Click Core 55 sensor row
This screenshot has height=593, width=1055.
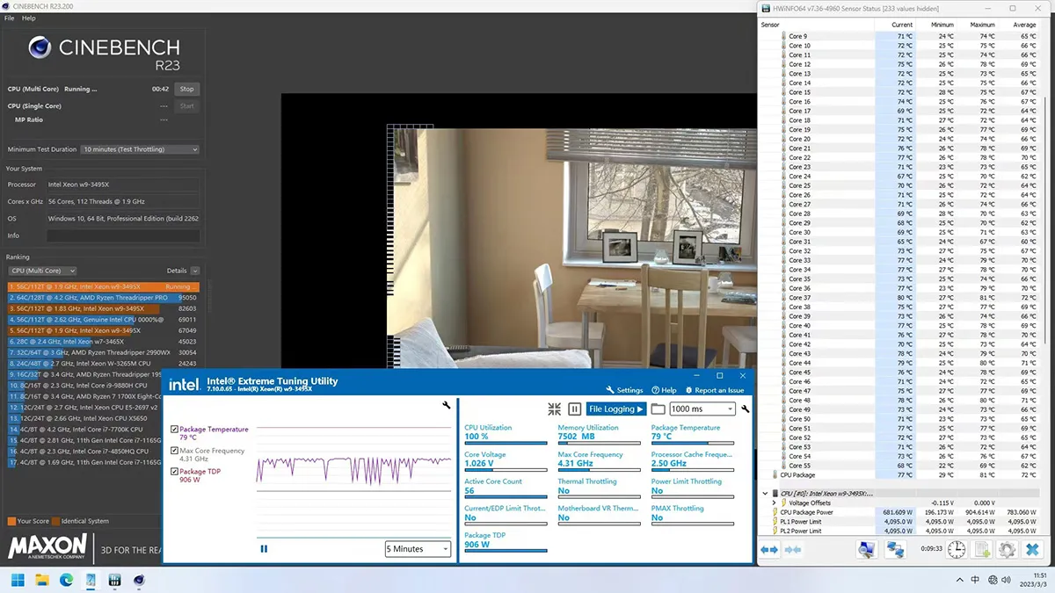click(x=900, y=466)
